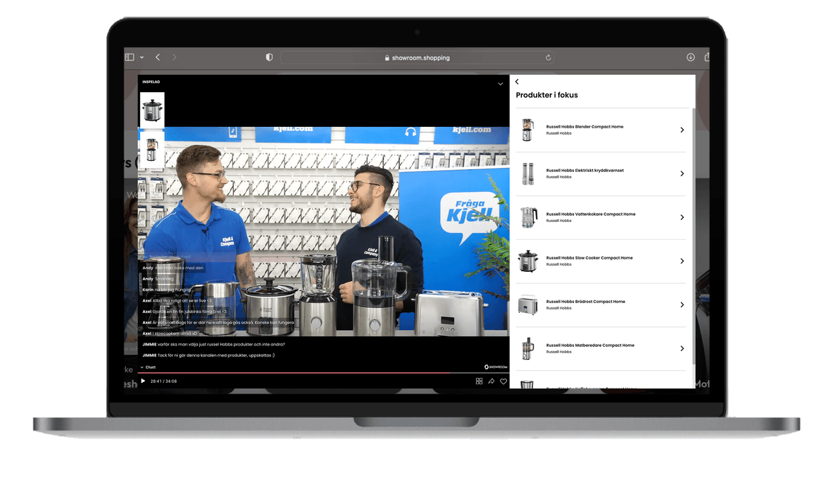Expand the Brödrost Compact Home row arrow
This screenshot has height=489, width=833.
(x=682, y=304)
